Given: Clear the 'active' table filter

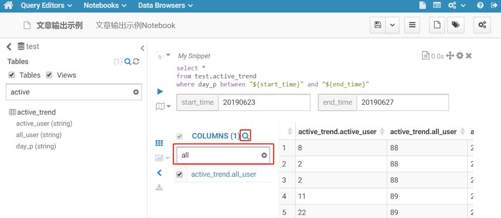Looking at the screenshot, I should (x=136, y=92).
